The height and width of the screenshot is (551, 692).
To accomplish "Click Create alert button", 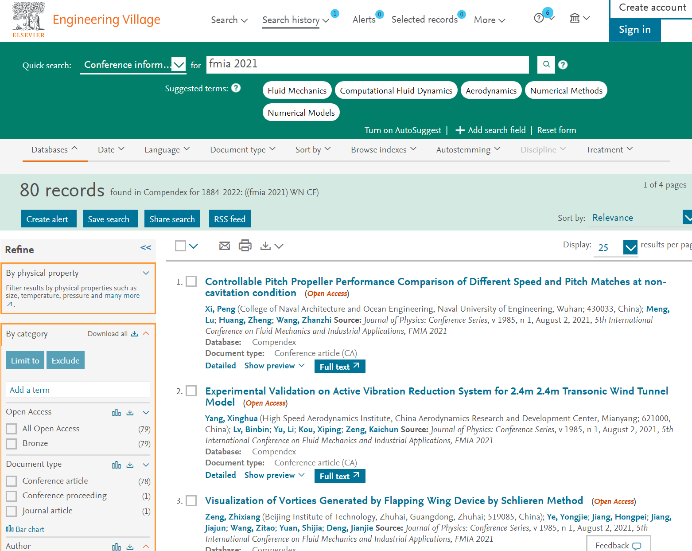I will click(49, 219).
